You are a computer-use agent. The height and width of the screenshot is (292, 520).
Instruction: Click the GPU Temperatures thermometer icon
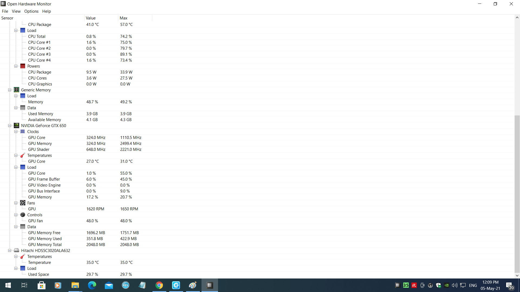(x=23, y=155)
